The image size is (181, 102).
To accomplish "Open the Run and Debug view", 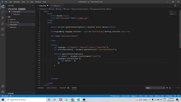I will coord(3,23).
